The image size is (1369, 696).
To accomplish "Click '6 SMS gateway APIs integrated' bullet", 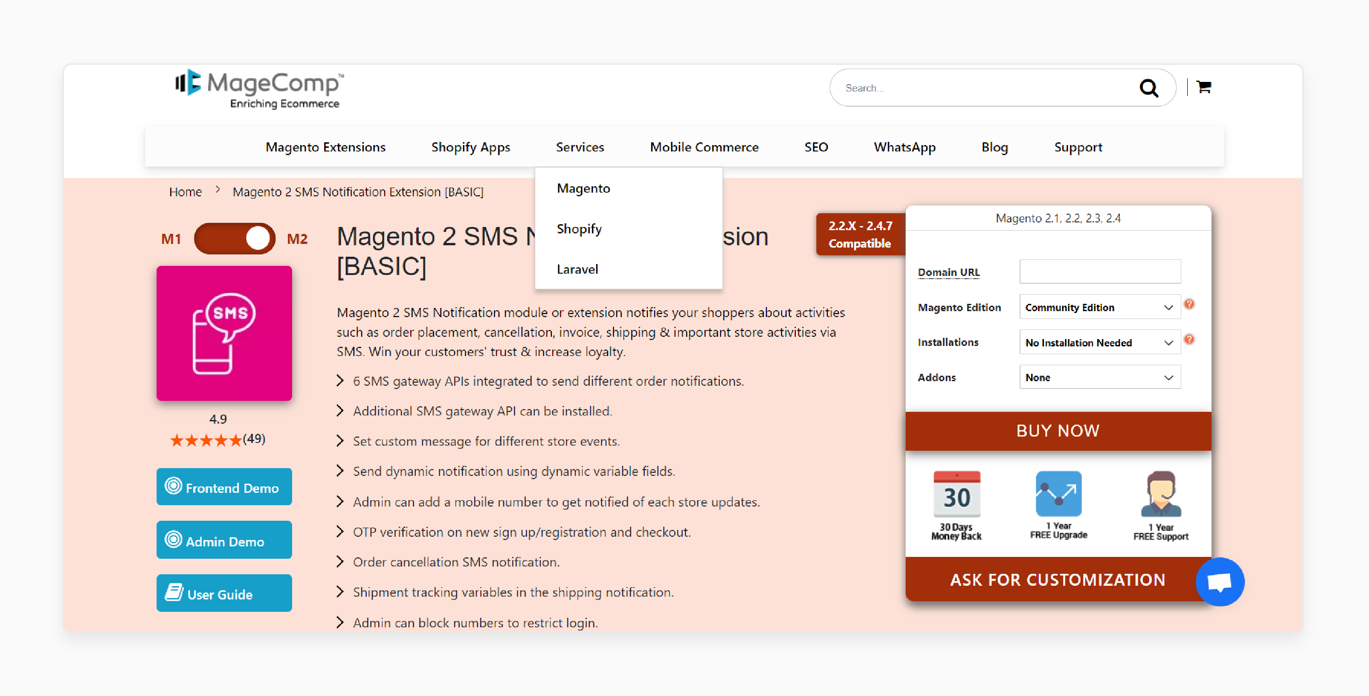I will tap(548, 381).
